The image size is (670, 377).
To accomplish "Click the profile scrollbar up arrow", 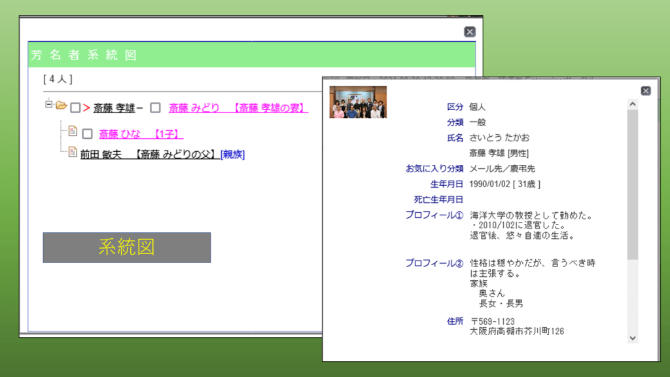I will pyautogui.click(x=632, y=103).
